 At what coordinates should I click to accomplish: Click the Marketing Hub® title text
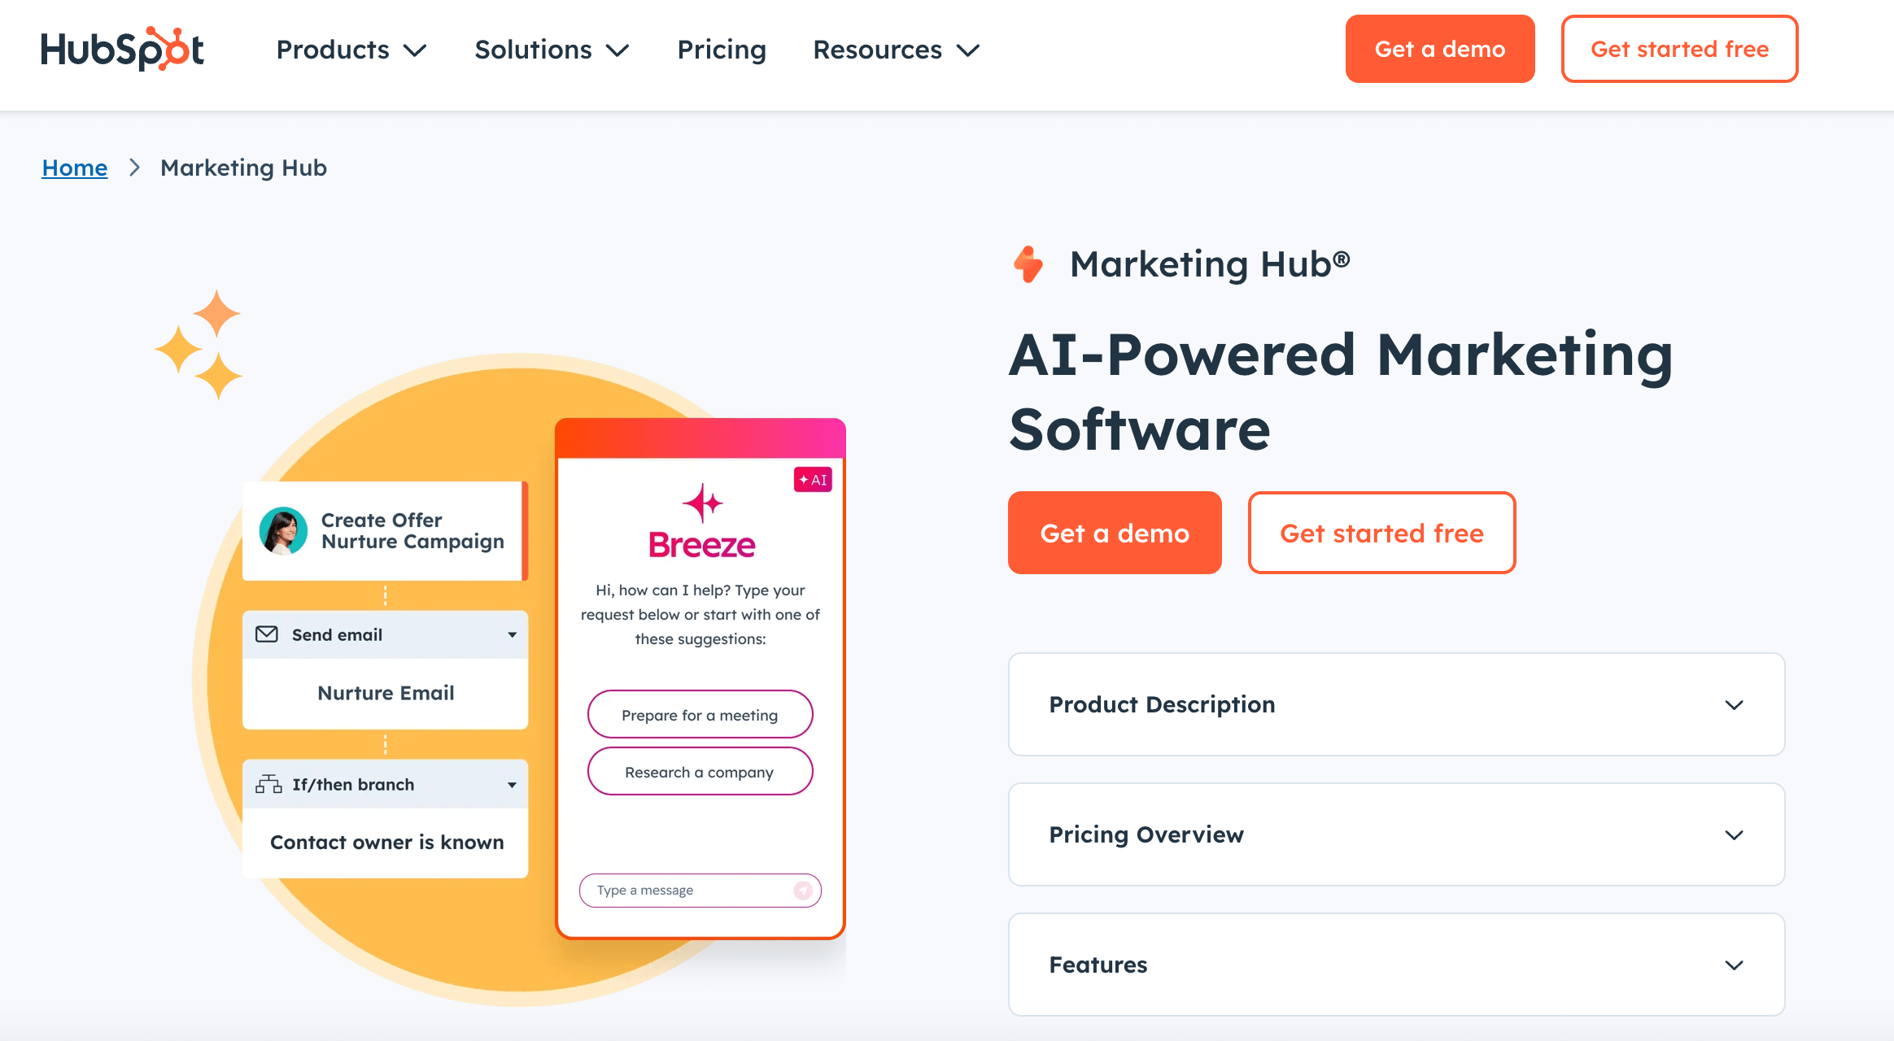1210,264
